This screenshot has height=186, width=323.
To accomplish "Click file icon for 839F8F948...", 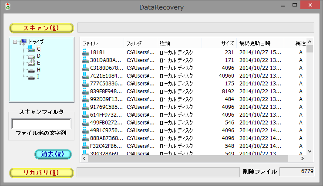I will point(85,91).
